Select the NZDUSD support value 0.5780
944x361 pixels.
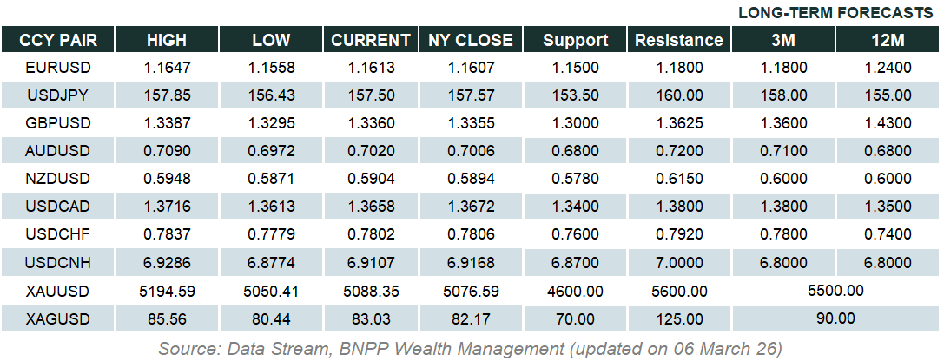point(574,179)
